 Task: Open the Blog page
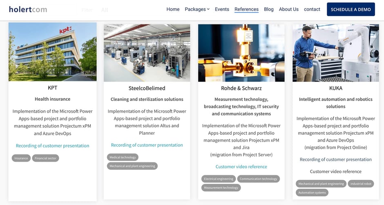(x=269, y=9)
